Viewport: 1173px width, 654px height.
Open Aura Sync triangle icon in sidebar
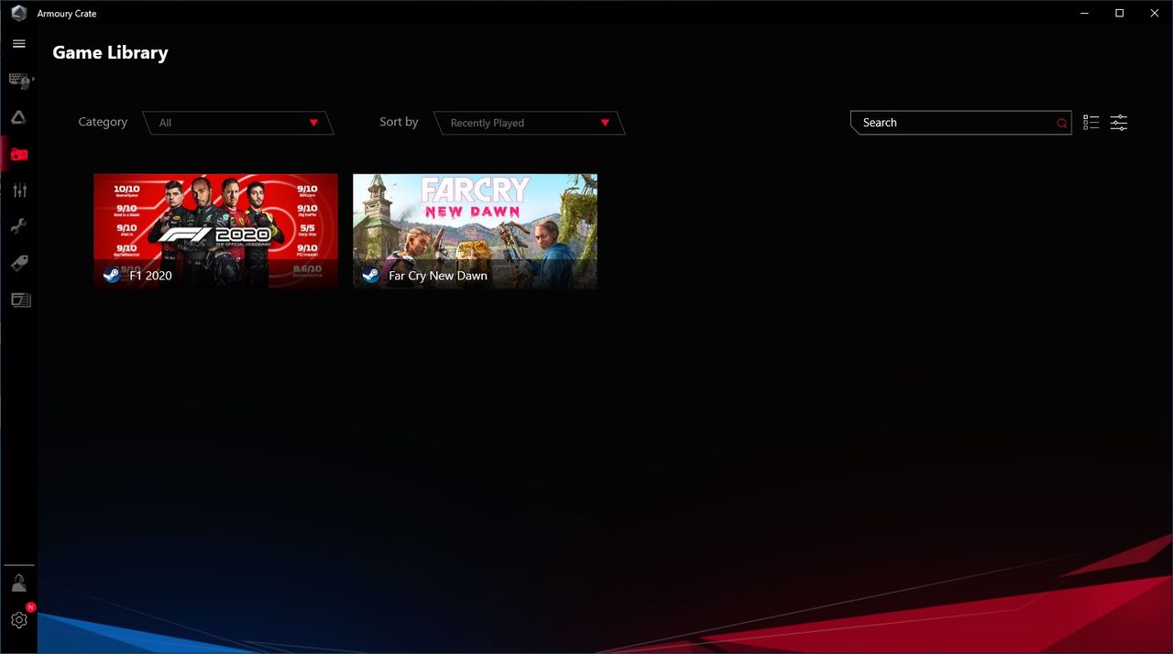click(19, 117)
